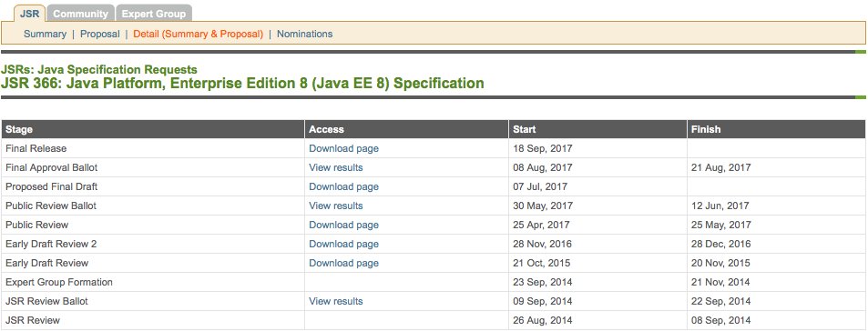This screenshot has width=868, height=331.
Task: Open Final Release Download page
Action: pos(343,148)
